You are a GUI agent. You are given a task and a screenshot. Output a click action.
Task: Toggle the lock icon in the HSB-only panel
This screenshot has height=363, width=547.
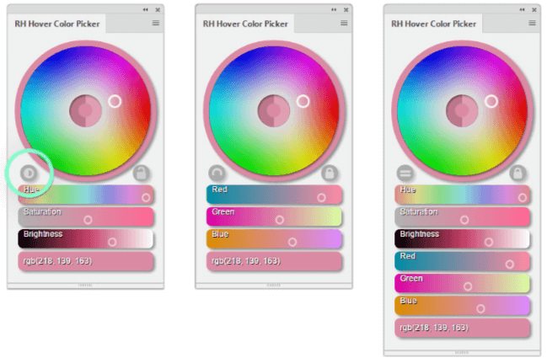point(142,173)
